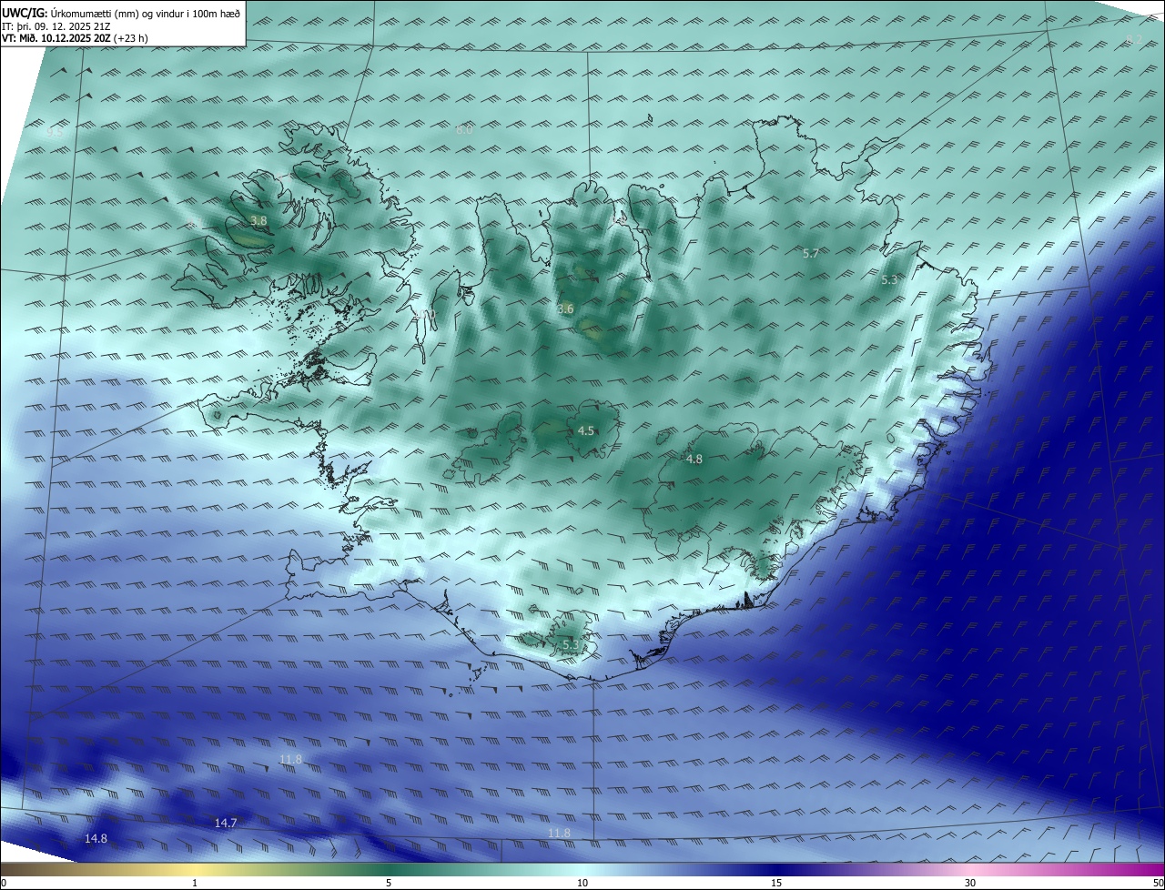Click the color scale tick labelled 10
This screenshot has width=1165, height=890.
pos(582,883)
